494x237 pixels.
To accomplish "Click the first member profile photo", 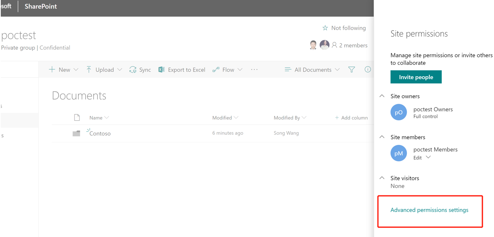I will point(313,45).
